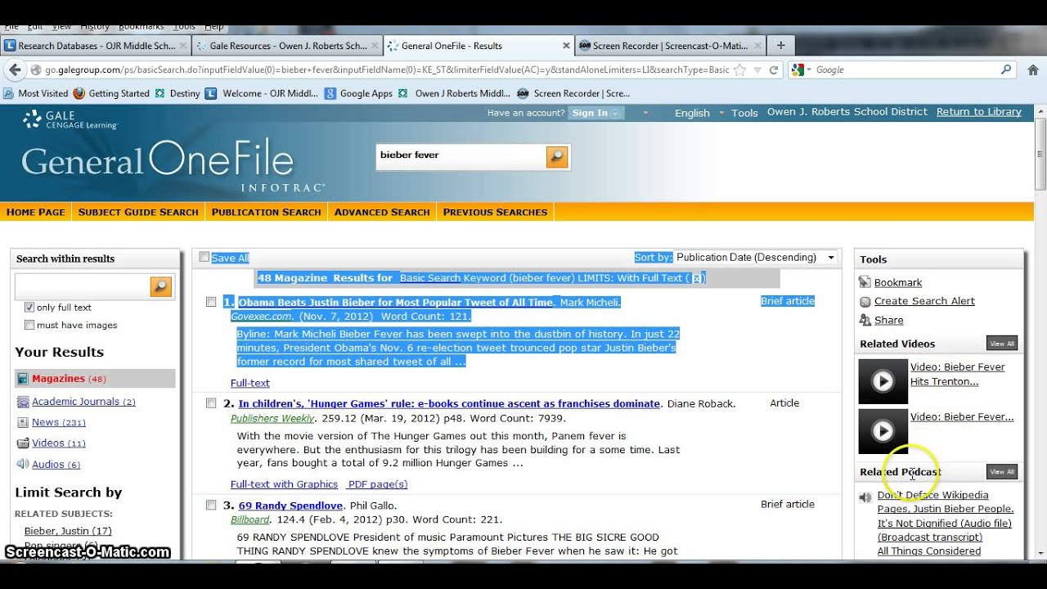Go to HOME PAGE tab
1047x589 pixels.
pos(35,212)
